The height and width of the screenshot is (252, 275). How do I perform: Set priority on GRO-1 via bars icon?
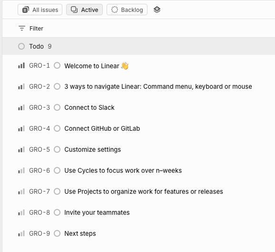tap(21, 66)
